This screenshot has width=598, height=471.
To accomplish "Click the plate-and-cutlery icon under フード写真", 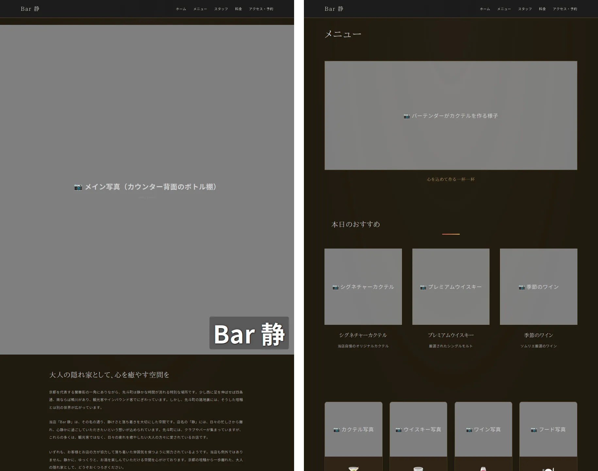I will coord(548,469).
